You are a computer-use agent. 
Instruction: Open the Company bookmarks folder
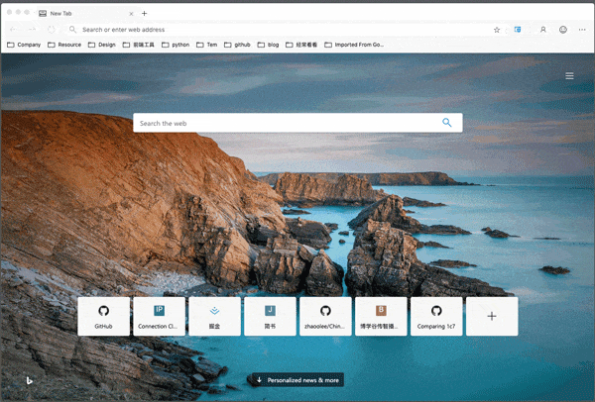coord(24,45)
